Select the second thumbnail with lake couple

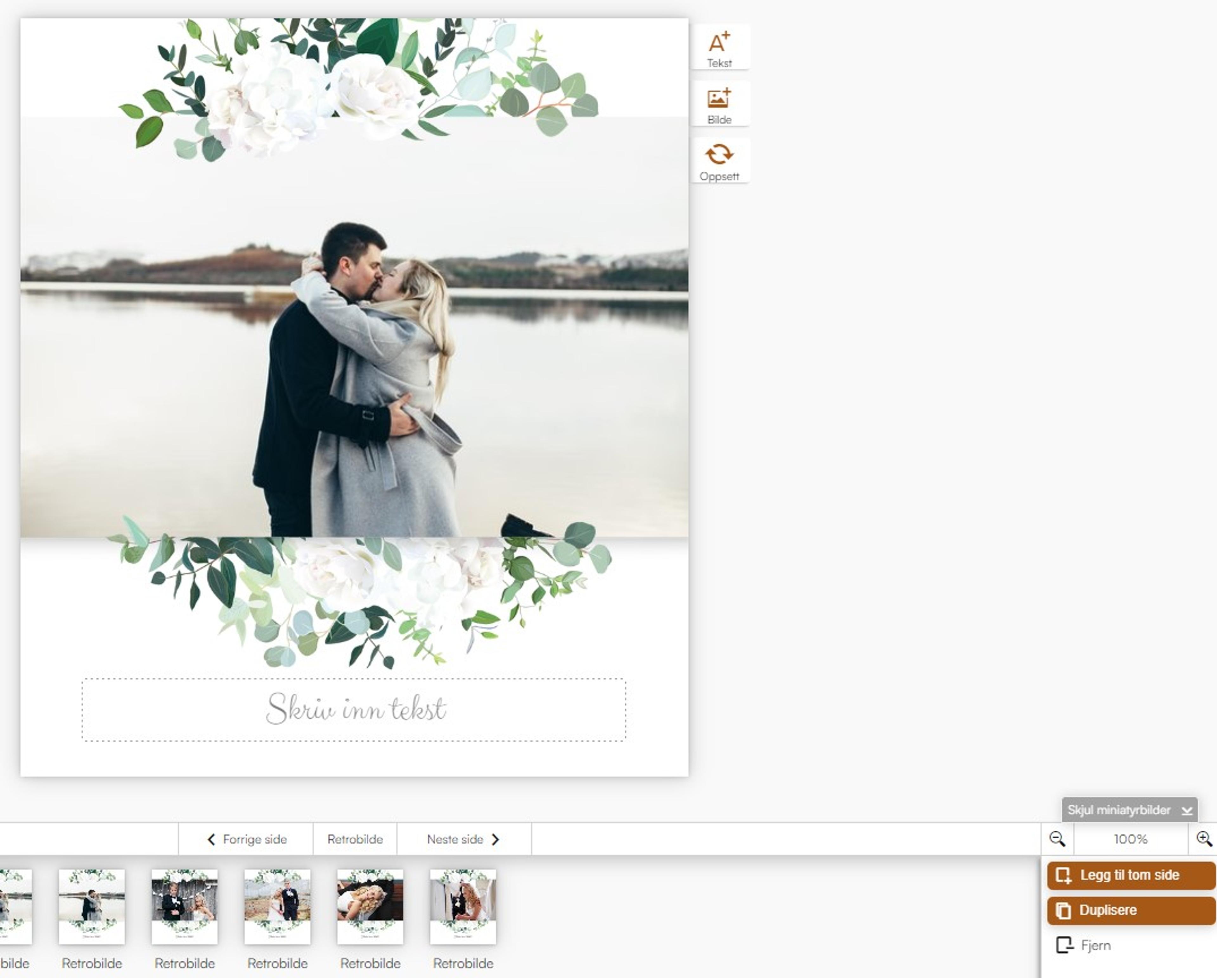92,906
